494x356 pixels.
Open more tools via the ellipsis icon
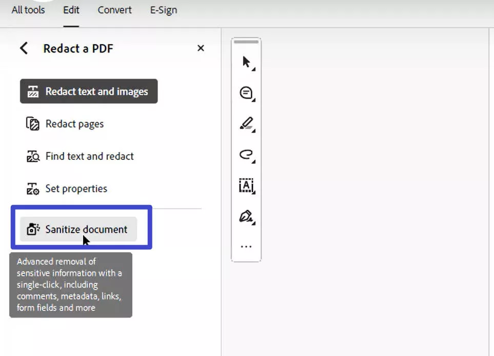click(x=246, y=246)
